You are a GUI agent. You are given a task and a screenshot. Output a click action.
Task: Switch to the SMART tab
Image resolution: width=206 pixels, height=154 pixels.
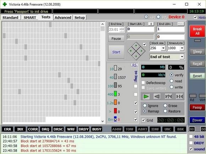coord(30,17)
